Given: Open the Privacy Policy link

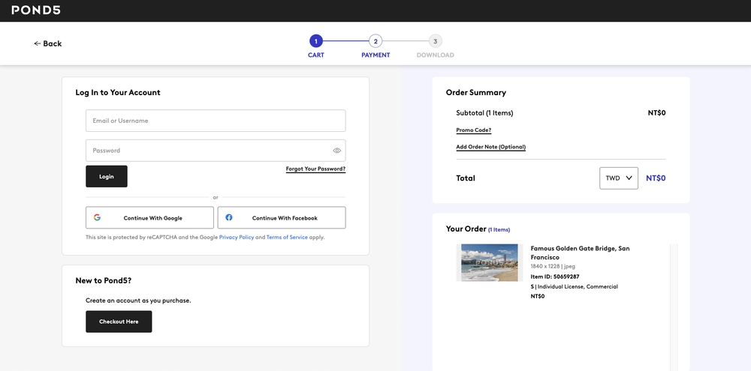Looking at the screenshot, I should pos(237,237).
